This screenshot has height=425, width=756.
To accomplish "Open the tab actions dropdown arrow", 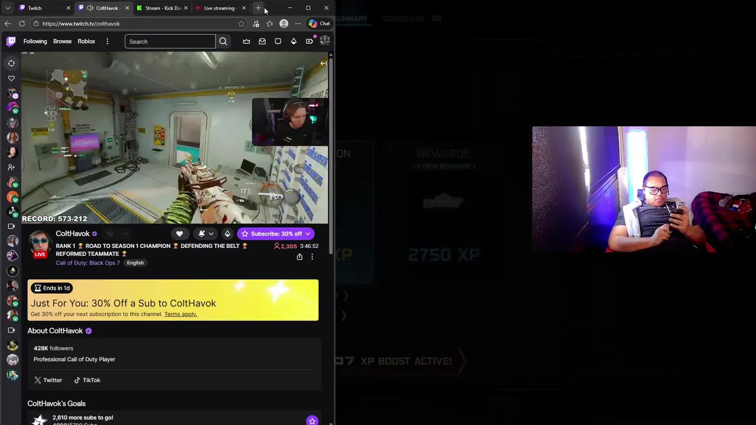I will pos(8,8).
